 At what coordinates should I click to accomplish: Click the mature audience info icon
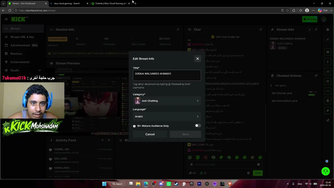pos(134,126)
